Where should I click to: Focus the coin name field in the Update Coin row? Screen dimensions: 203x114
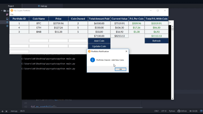pyautogui.click(x=39, y=46)
